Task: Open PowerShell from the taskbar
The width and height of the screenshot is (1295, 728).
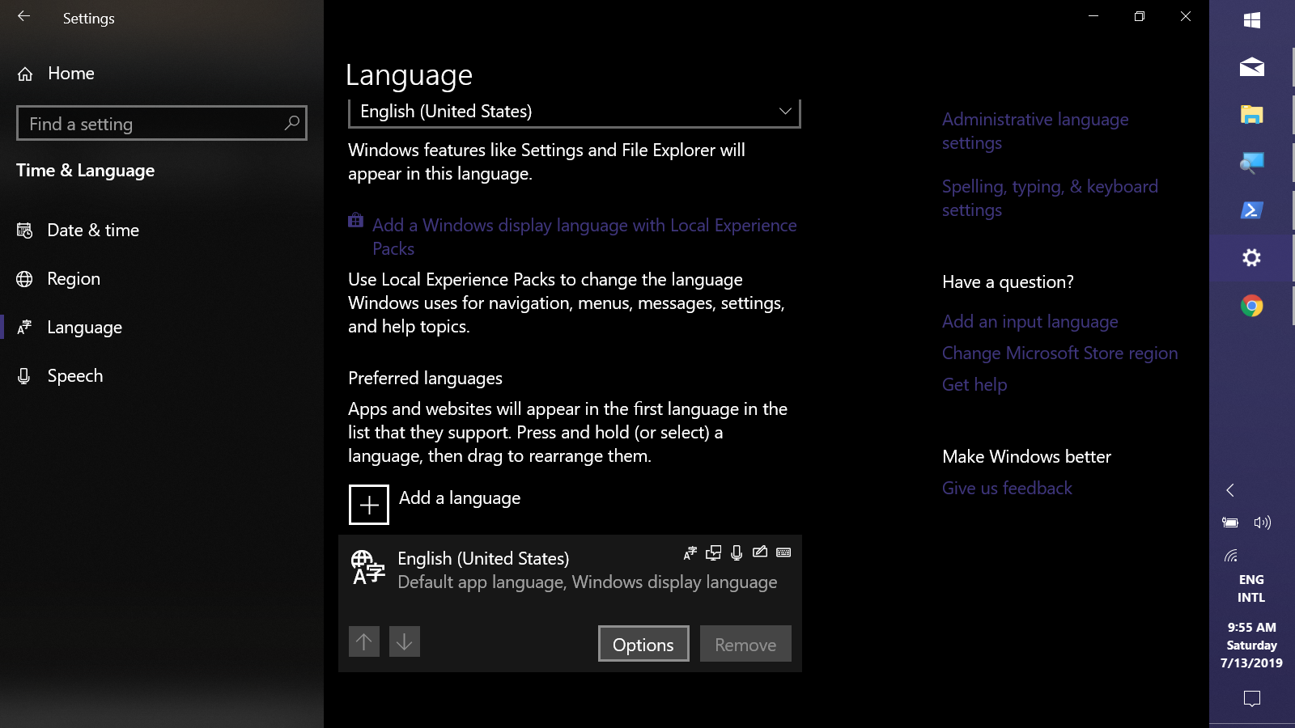Action: [1251, 210]
